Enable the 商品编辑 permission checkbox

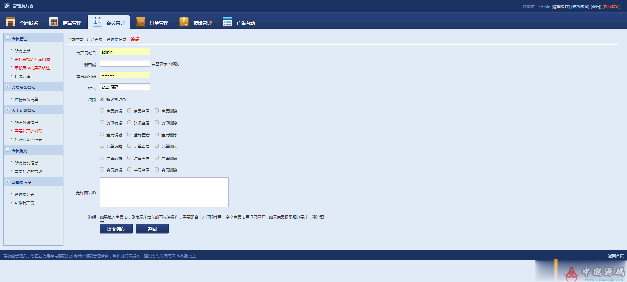click(x=102, y=111)
